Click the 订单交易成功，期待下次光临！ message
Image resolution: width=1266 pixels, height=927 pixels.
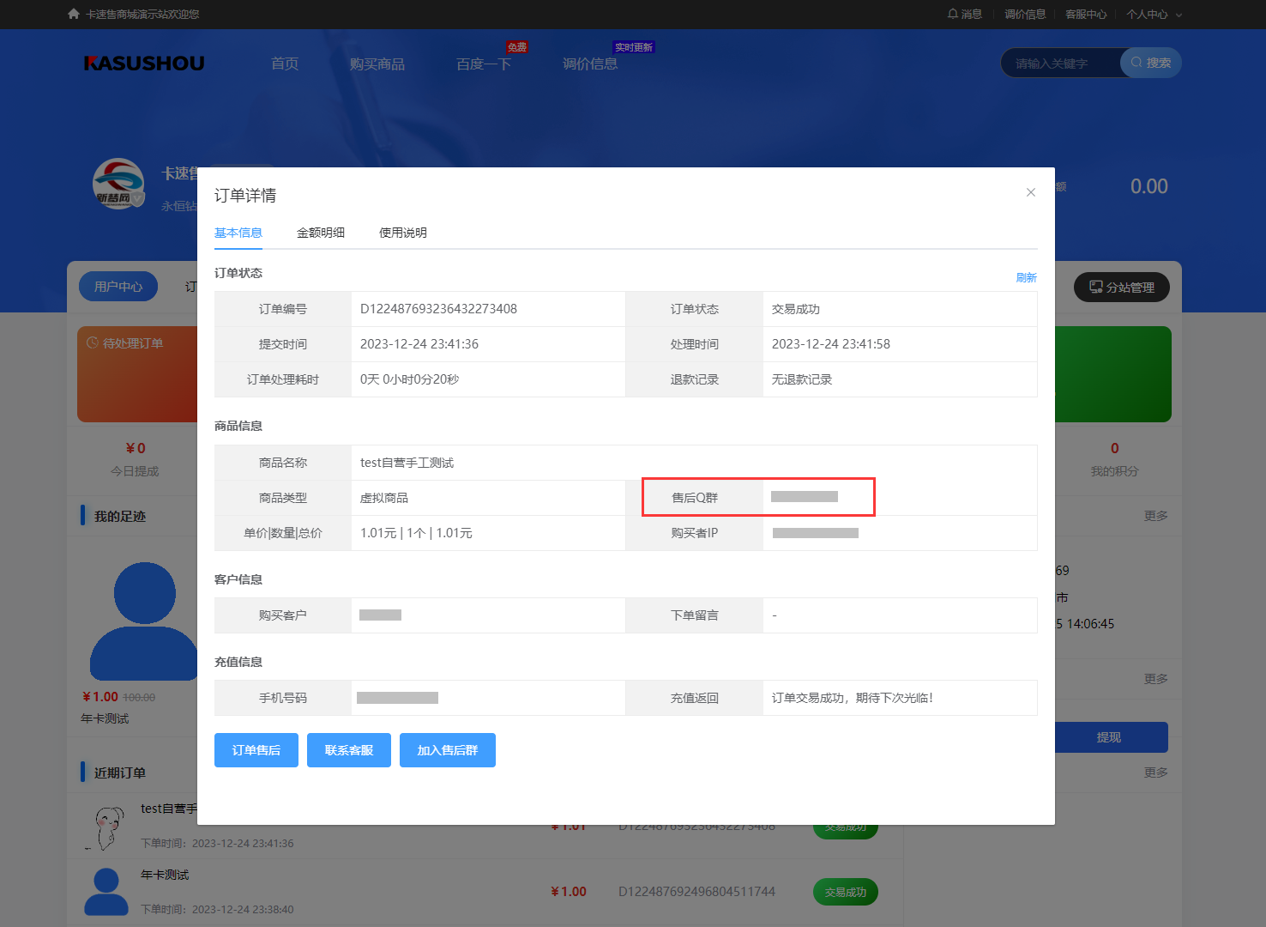coord(853,698)
